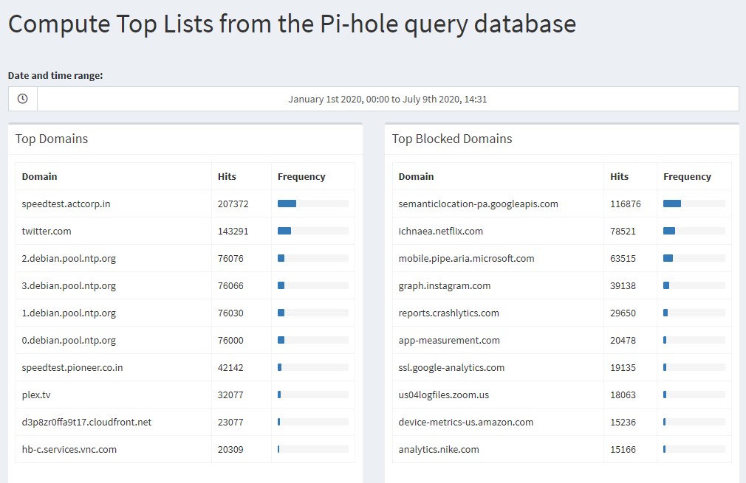Select us04logfiles.zoom.us blocked domain

443,395
